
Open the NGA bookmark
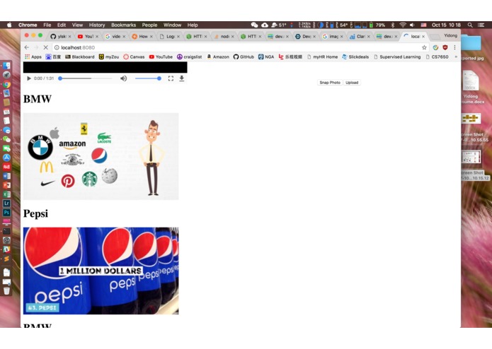266,57
